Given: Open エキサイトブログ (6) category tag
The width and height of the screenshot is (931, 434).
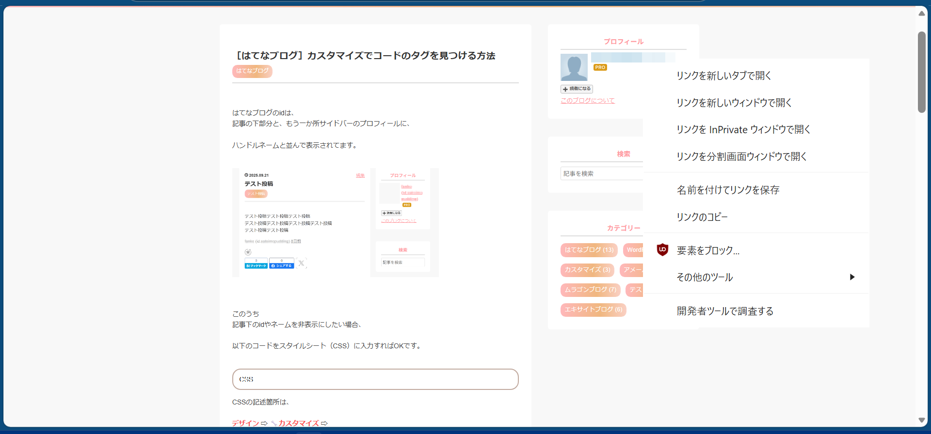Looking at the screenshot, I should 594,310.
